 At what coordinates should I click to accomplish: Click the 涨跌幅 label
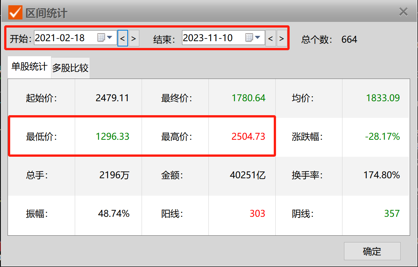coord(307,137)
